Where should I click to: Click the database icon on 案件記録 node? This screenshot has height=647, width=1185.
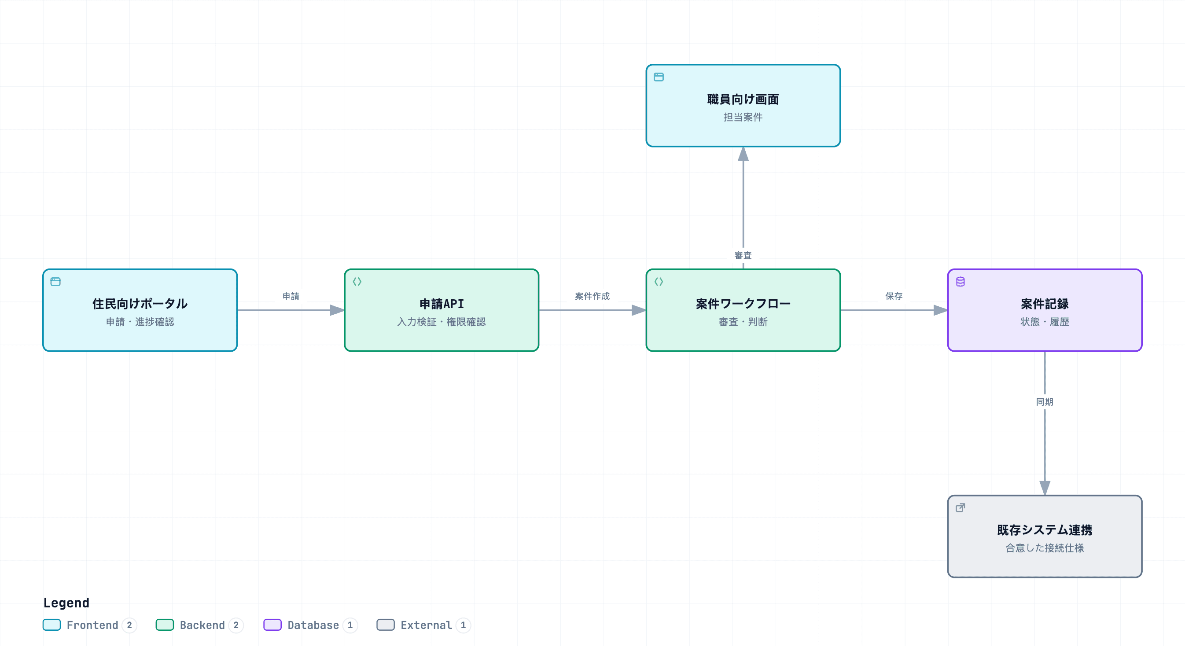click(x=961, y=281)
